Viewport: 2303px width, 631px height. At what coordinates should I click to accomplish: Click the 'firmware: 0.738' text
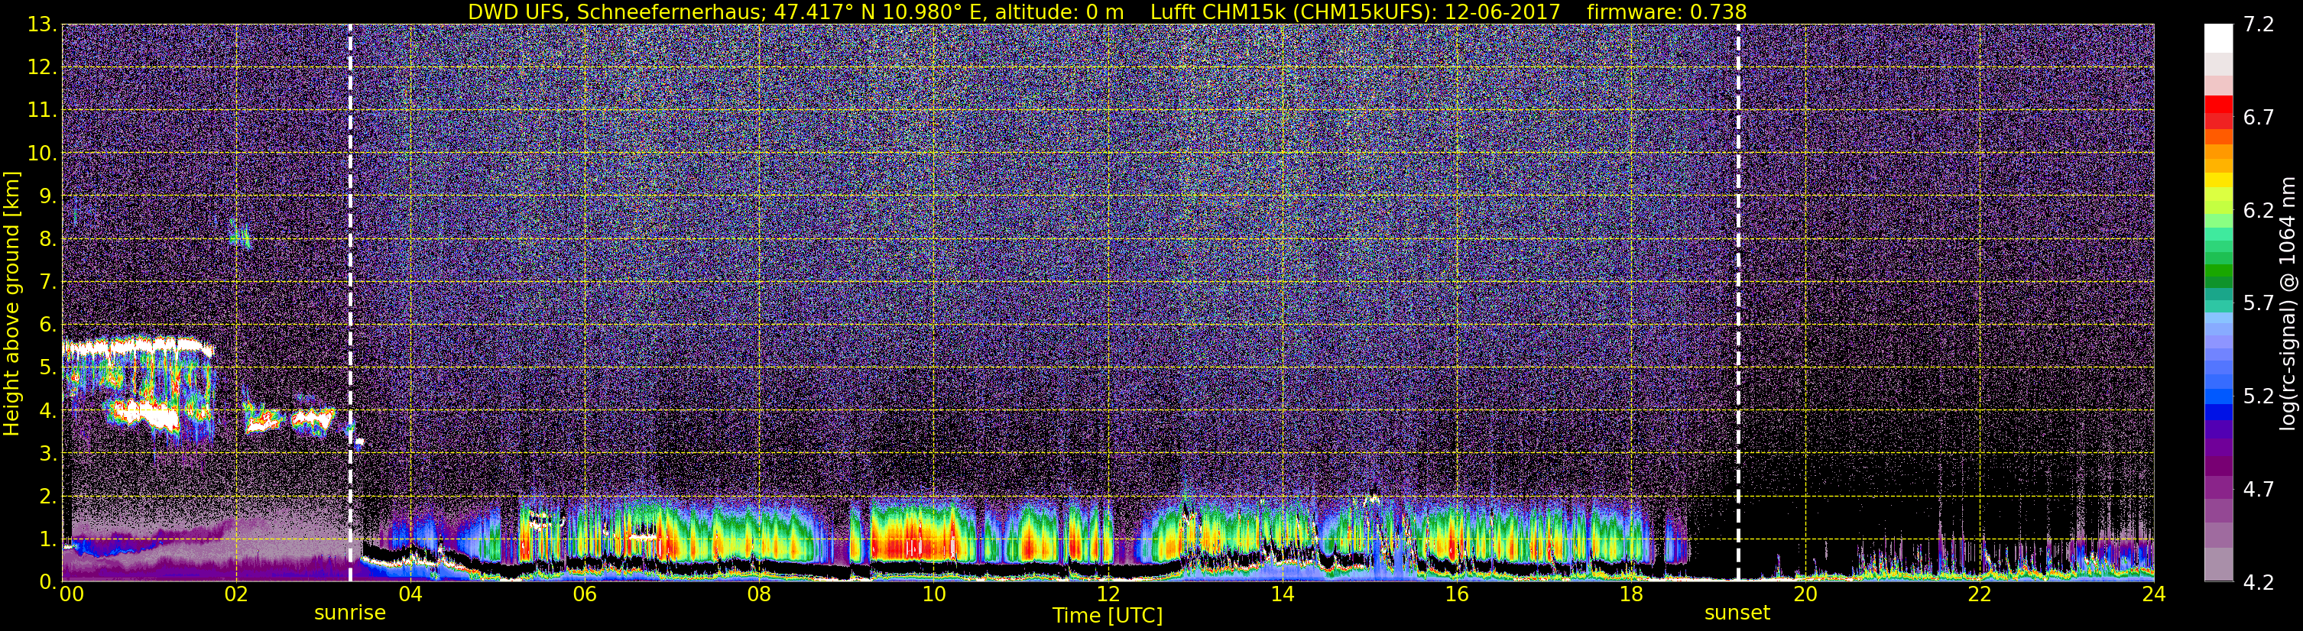[x=1666, y=11]
